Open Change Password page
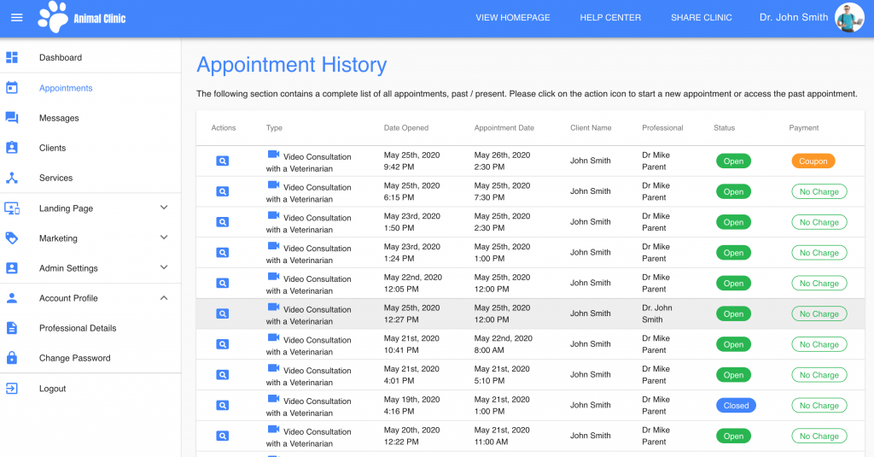The height and width of the screenshot is (457, 874). click(75, 358)
